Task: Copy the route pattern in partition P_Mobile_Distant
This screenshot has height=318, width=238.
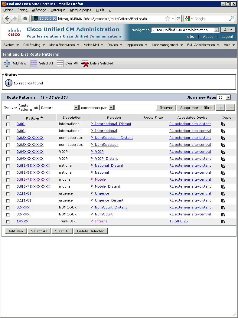Action: pyautogui.click(x=223, y=187)
